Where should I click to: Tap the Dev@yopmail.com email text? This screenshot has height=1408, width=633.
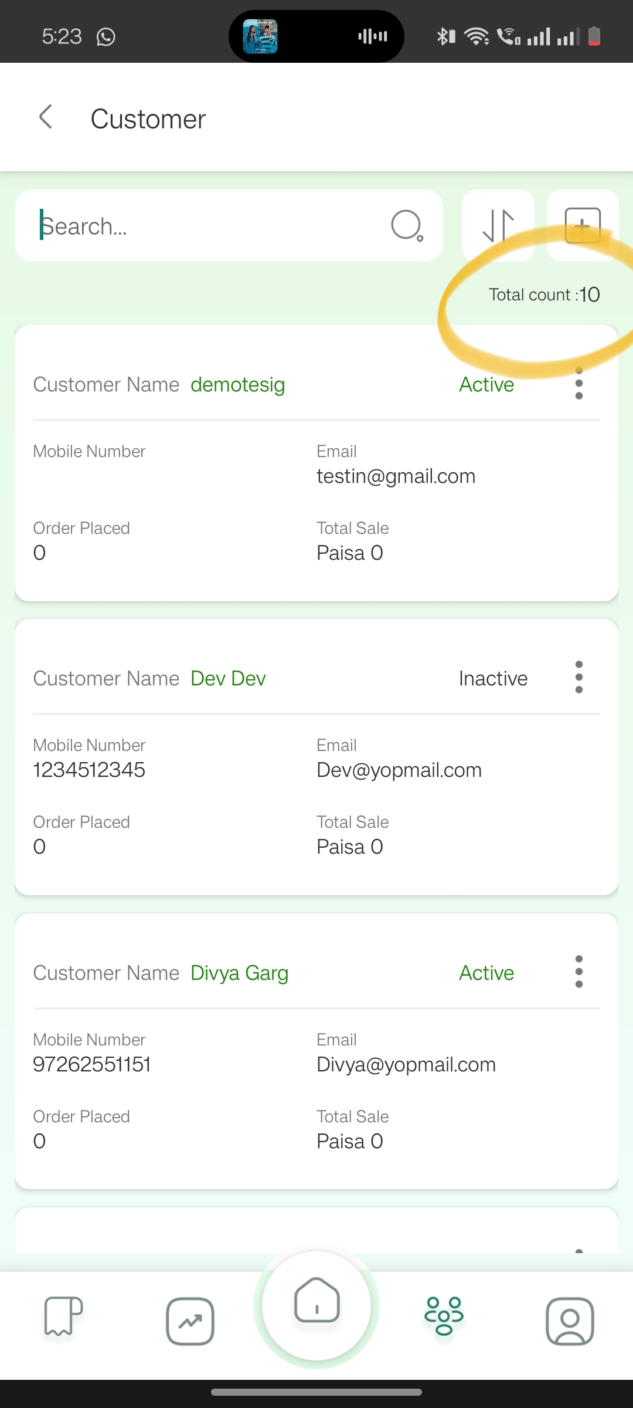[399, 770]
